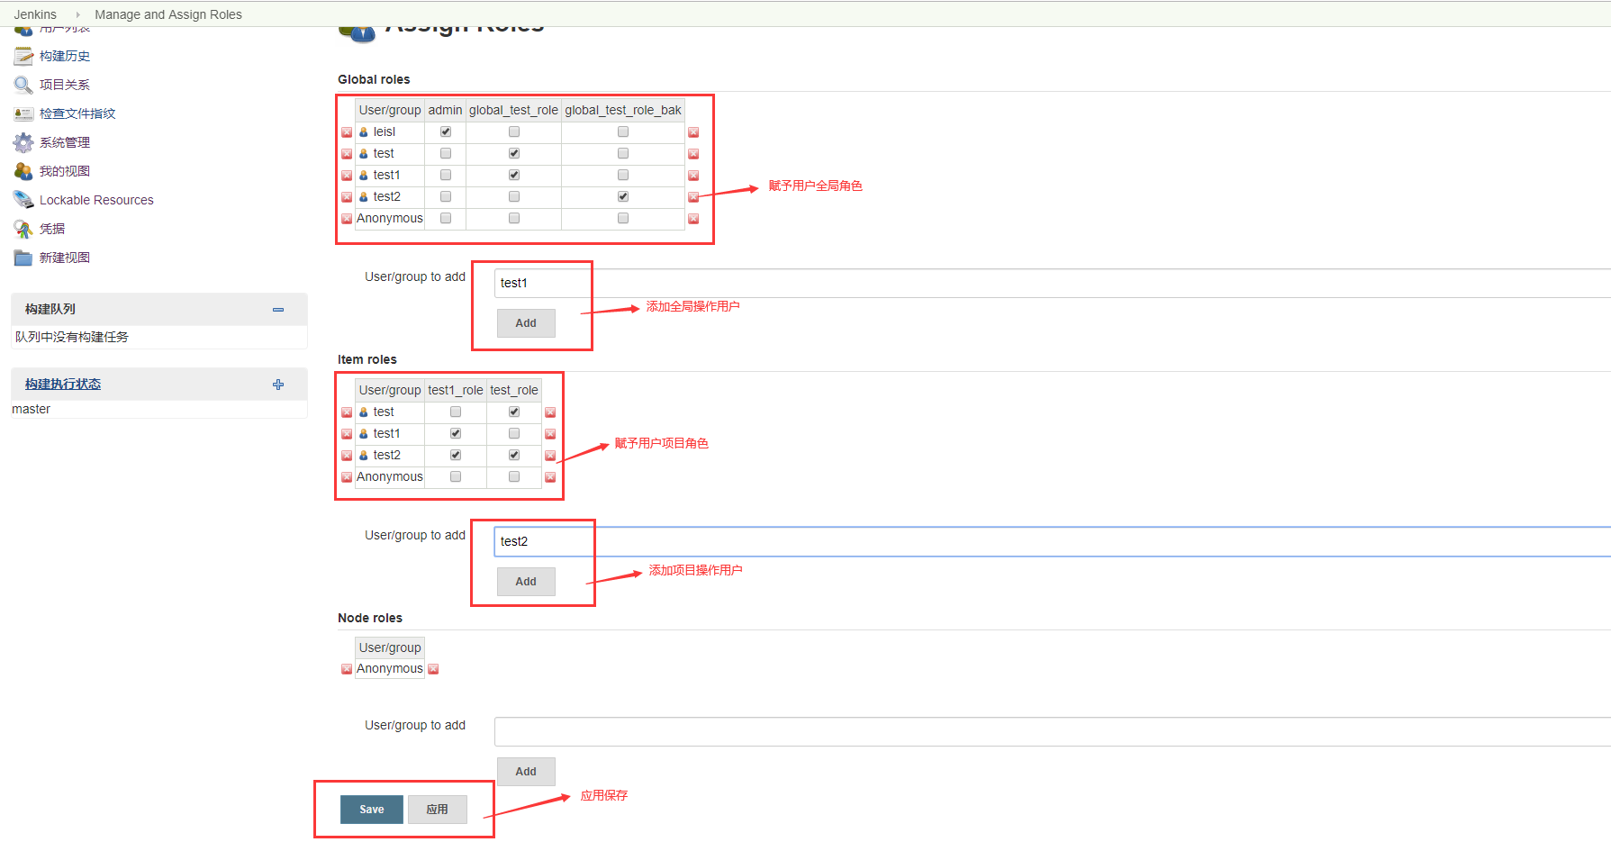
Task: Check admin role for test2 in Global roles
Action: point(446,196)
